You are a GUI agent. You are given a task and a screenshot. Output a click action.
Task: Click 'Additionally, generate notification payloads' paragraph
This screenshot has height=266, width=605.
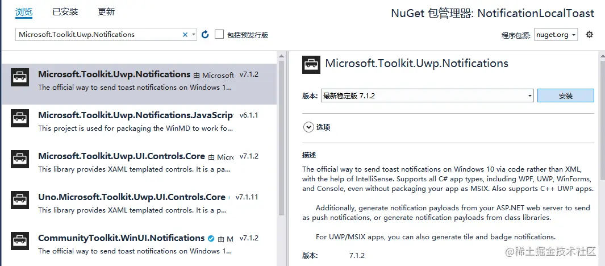tap(446, 213)
